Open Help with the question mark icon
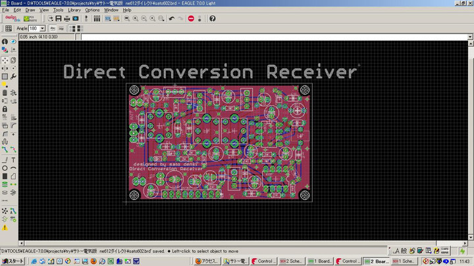The image size is (474, 266). point(211,18)
